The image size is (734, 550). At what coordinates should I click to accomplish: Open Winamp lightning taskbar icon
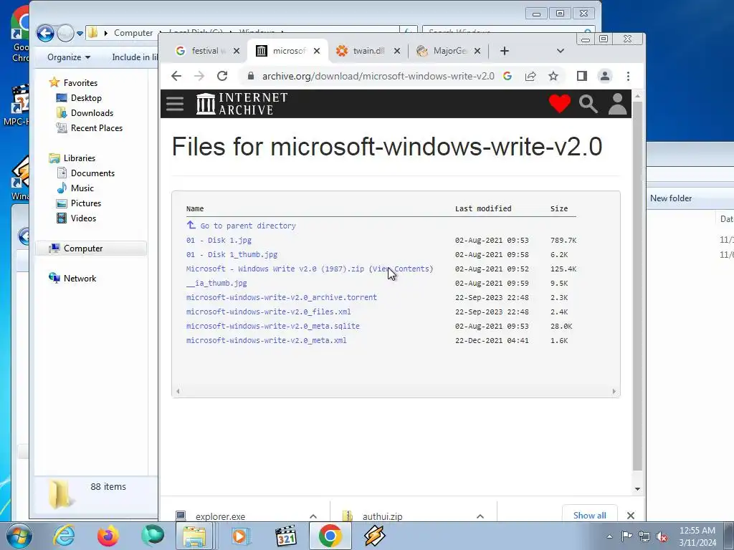(374, 536)
